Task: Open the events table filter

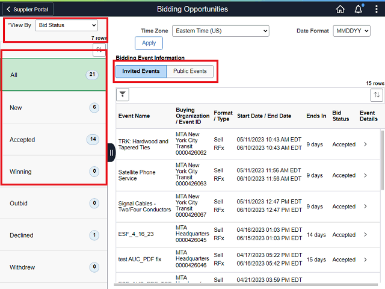Action: pos(123,95)
